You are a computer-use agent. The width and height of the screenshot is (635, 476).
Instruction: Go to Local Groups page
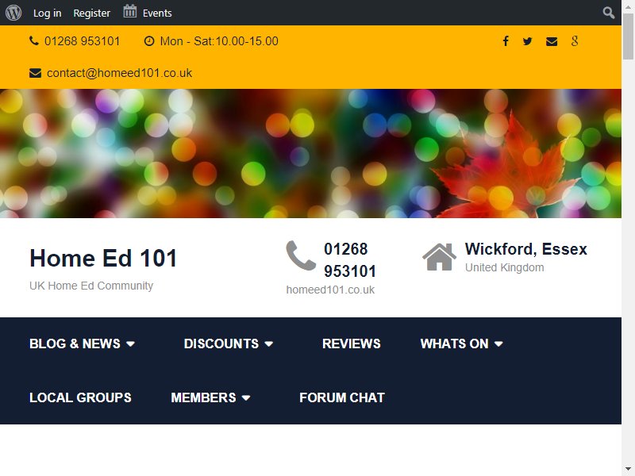tap(80, 397)
